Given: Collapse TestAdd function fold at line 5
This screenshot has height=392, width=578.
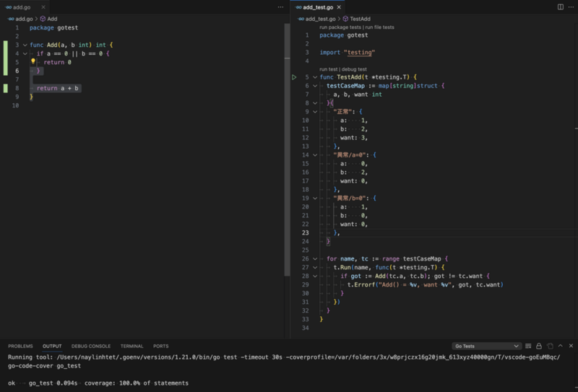Looking at the screenshot, I should (315, 77).
